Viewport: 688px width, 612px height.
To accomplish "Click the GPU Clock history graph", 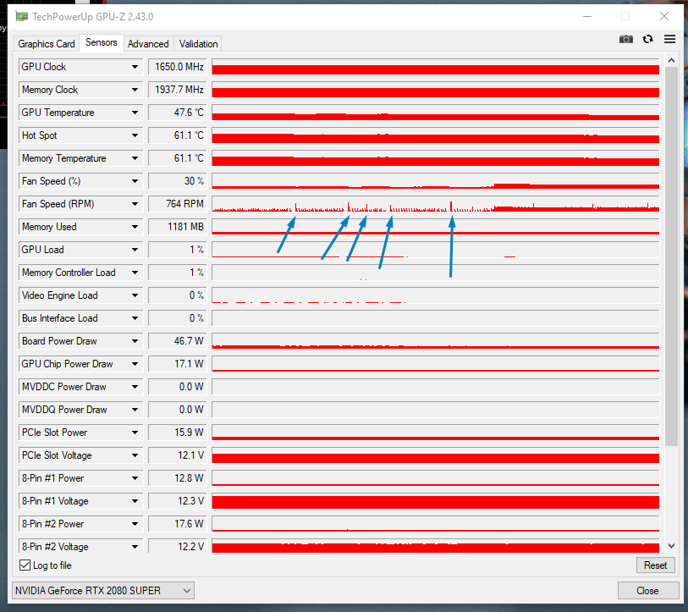I will 436,67.
